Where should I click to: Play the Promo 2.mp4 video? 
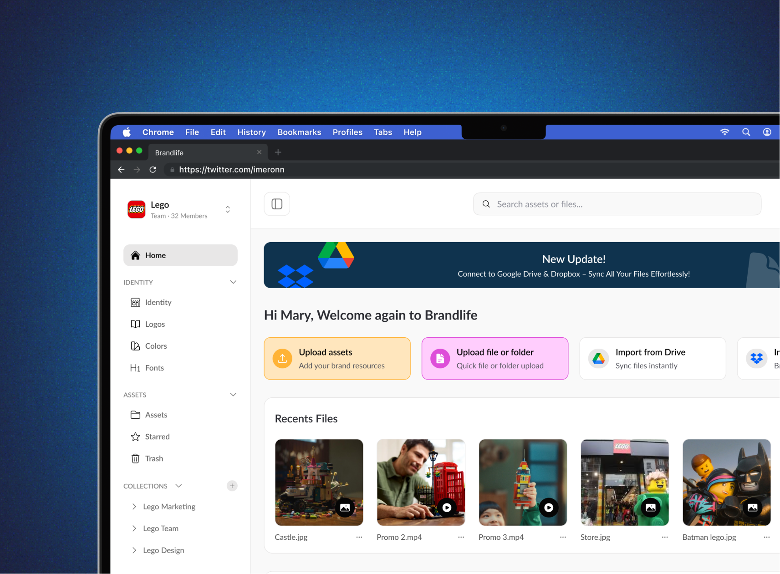point(447,508)
